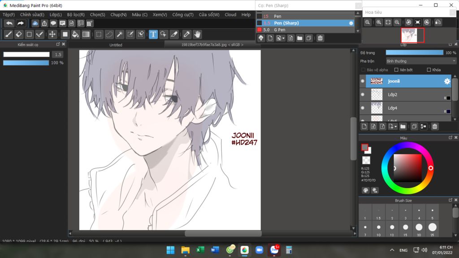Screen dimensions: 459x258
Task: Open the Pha trộn blend mode dropdown
Action: coord(421,61)
